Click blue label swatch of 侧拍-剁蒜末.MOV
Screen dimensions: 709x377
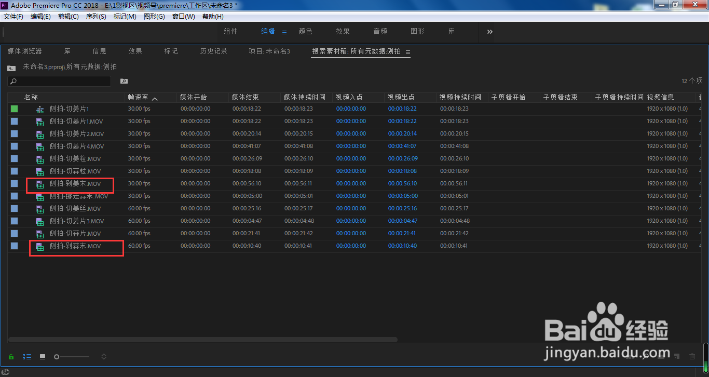tap(14, 246)
